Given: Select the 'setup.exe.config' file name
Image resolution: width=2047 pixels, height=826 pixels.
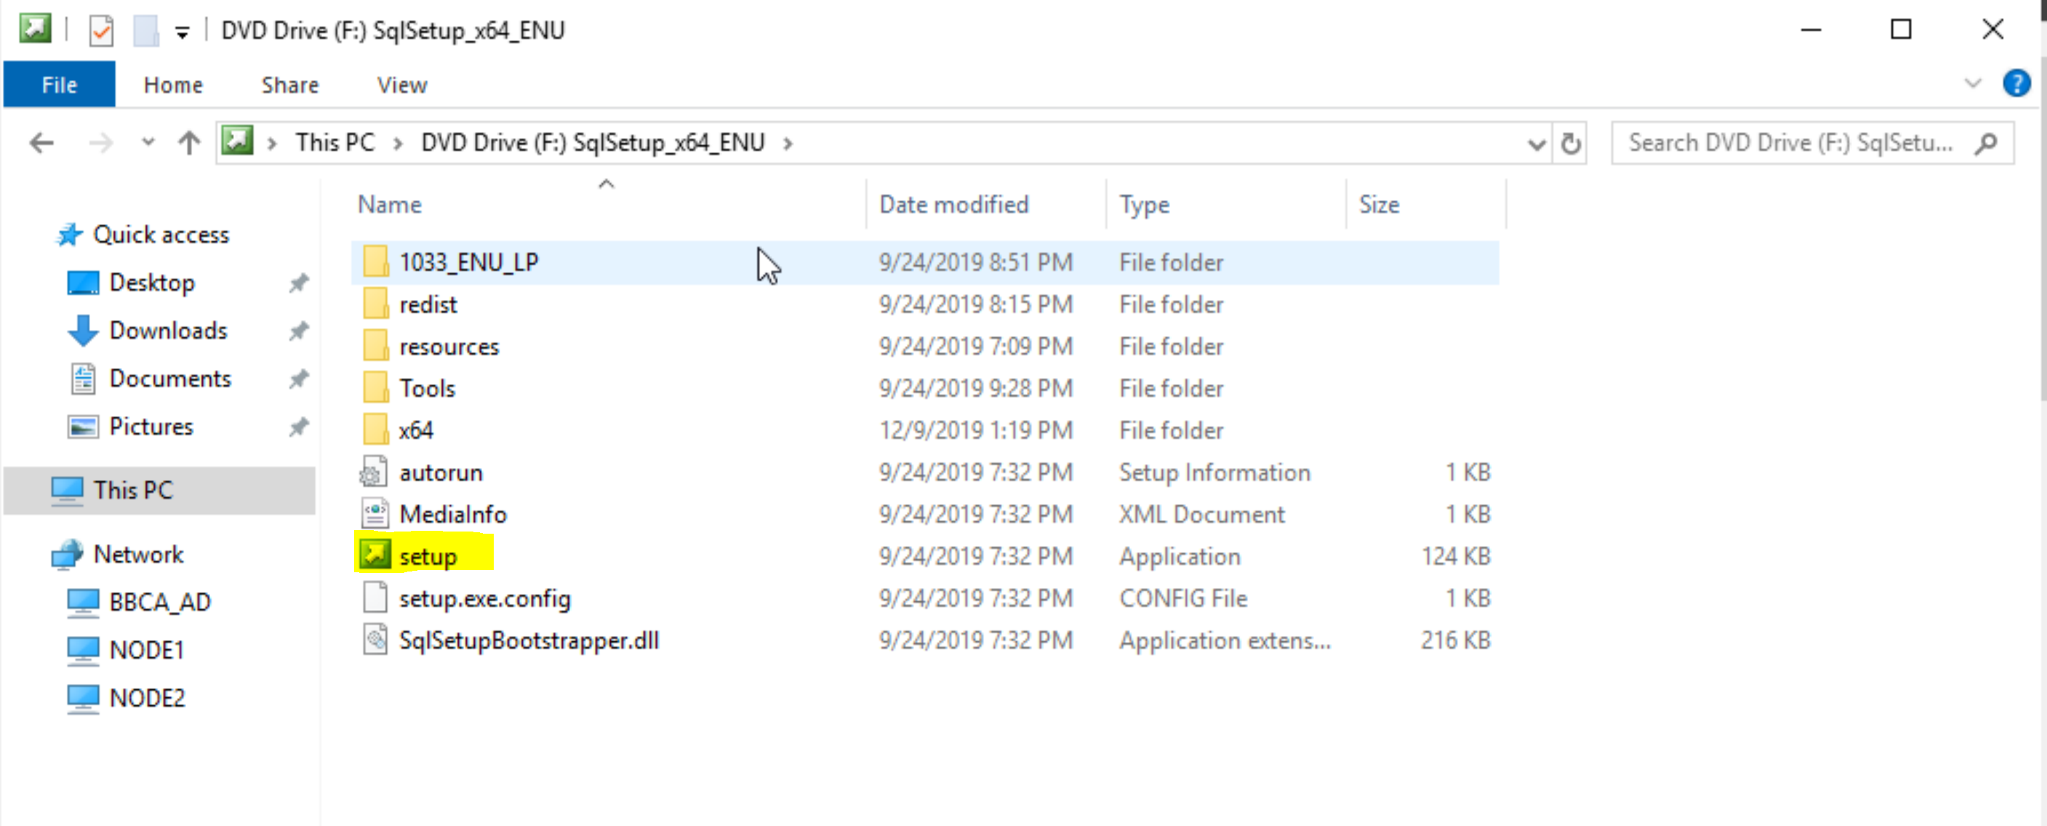Looking at the screenshot, I should pyautogui.click(x=485, y=599).
